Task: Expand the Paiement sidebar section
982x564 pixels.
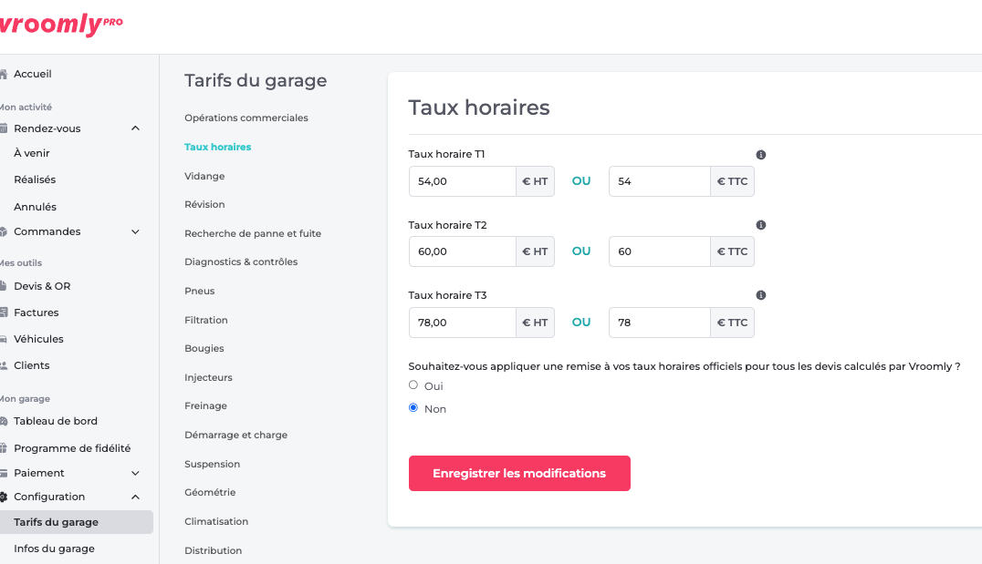Action: point(135,474)
